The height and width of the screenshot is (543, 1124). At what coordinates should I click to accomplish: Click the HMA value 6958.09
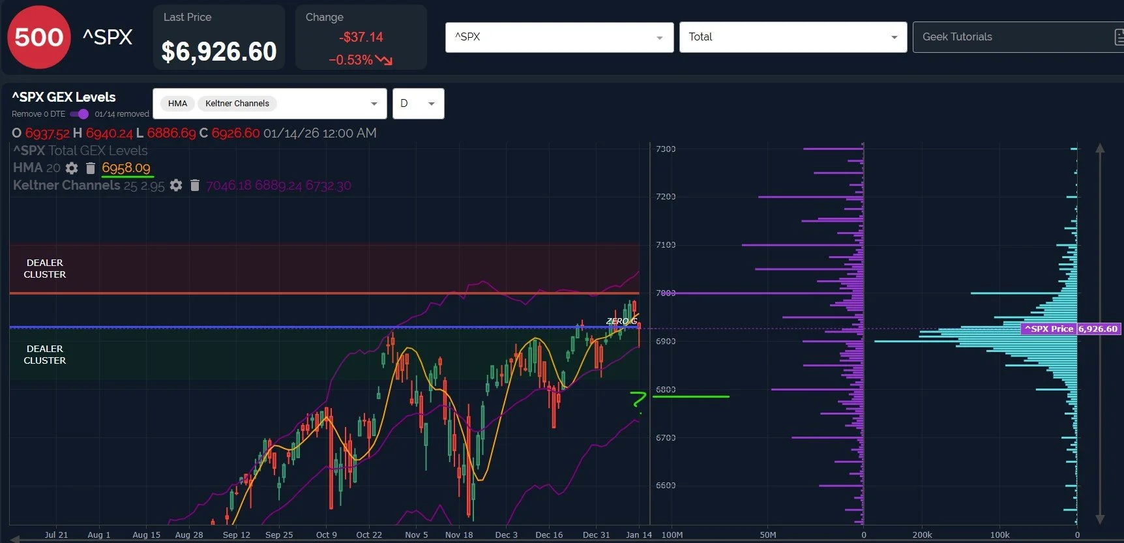point(126,168)
